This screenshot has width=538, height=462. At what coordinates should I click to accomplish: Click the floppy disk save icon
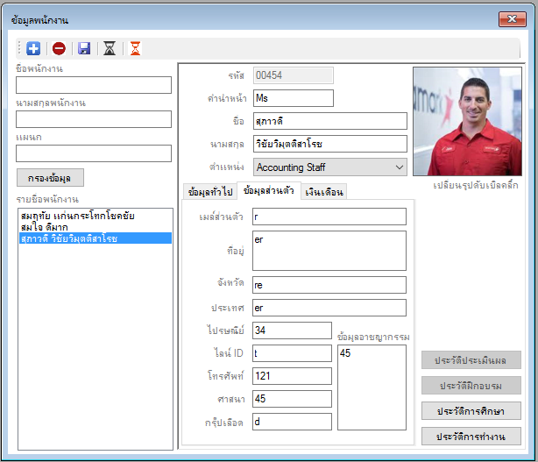click(x=84, y=48)
